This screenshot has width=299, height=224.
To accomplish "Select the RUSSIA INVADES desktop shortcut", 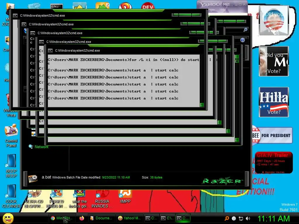I will tap(102, 199).
